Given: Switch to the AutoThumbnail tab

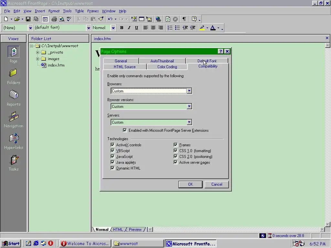Looking at the screenshot, I should (162, 61).
